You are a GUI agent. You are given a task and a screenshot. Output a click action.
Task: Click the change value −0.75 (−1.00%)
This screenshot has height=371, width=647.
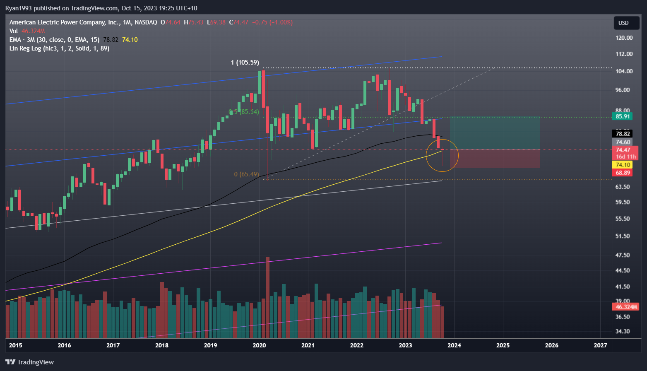point(272,22)
